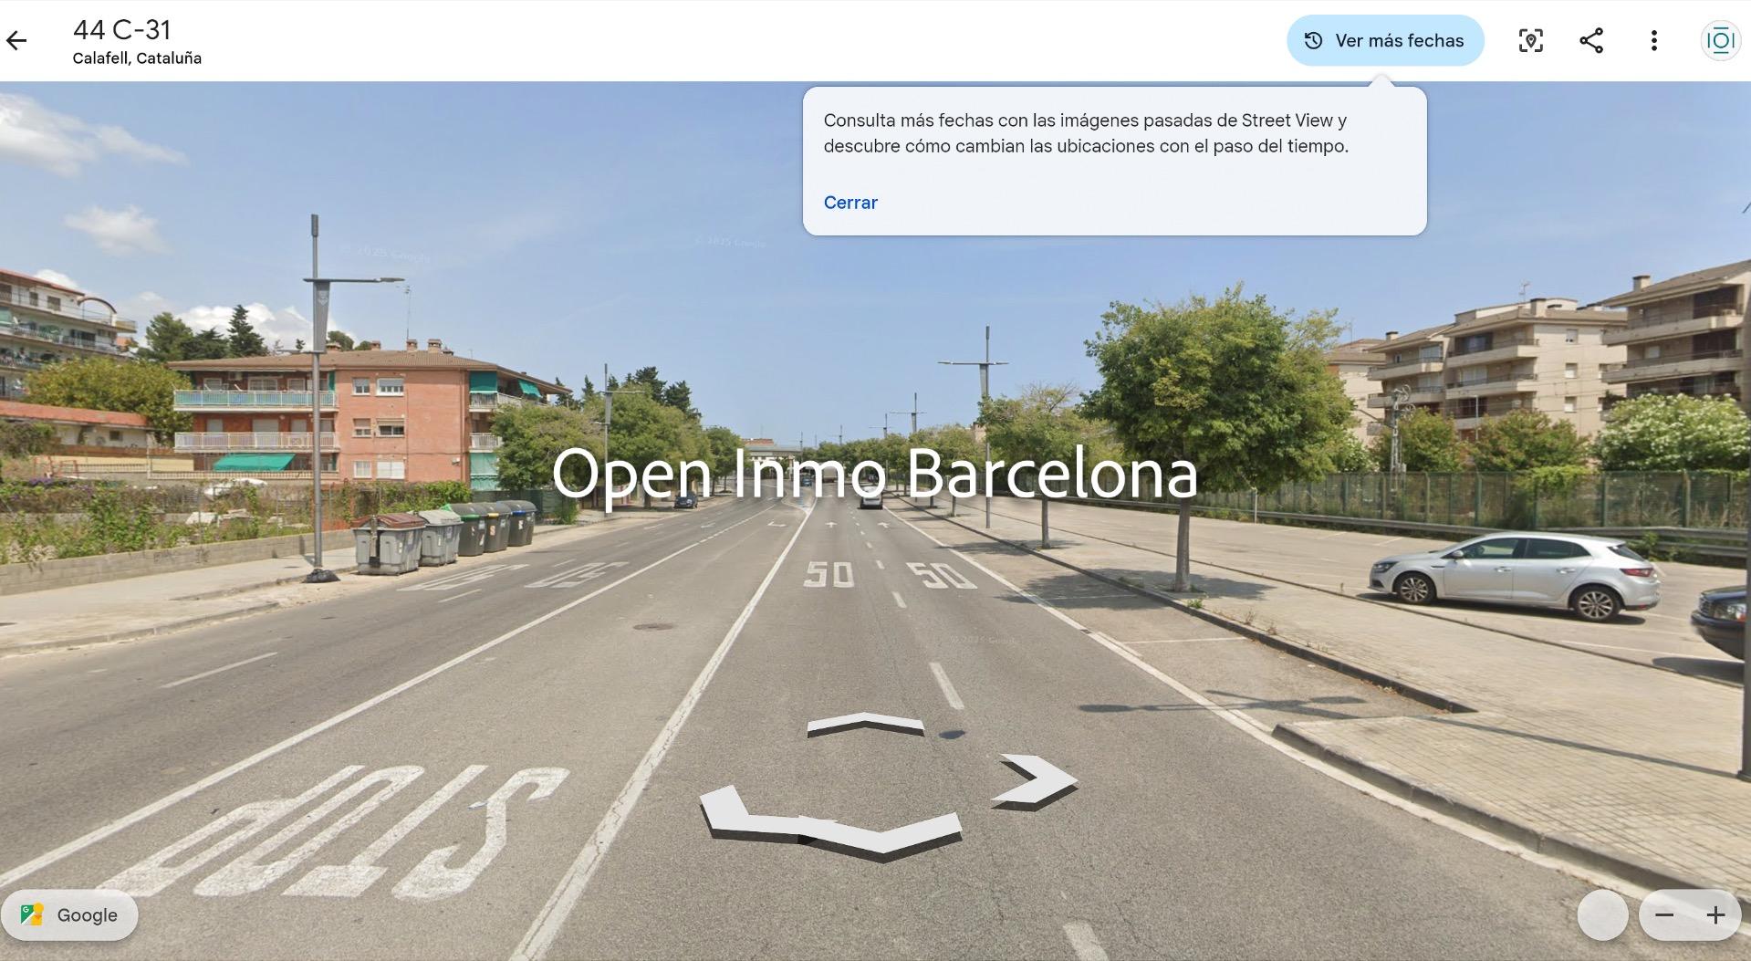Click the profile avatar icon
This screenshot has height=961, width=1751.
pyautogui.click(x=1720, y=41)
